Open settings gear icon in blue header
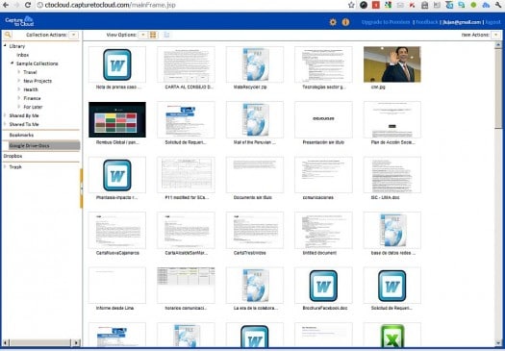This screenshot has height=351, width=505. (333, 22)
